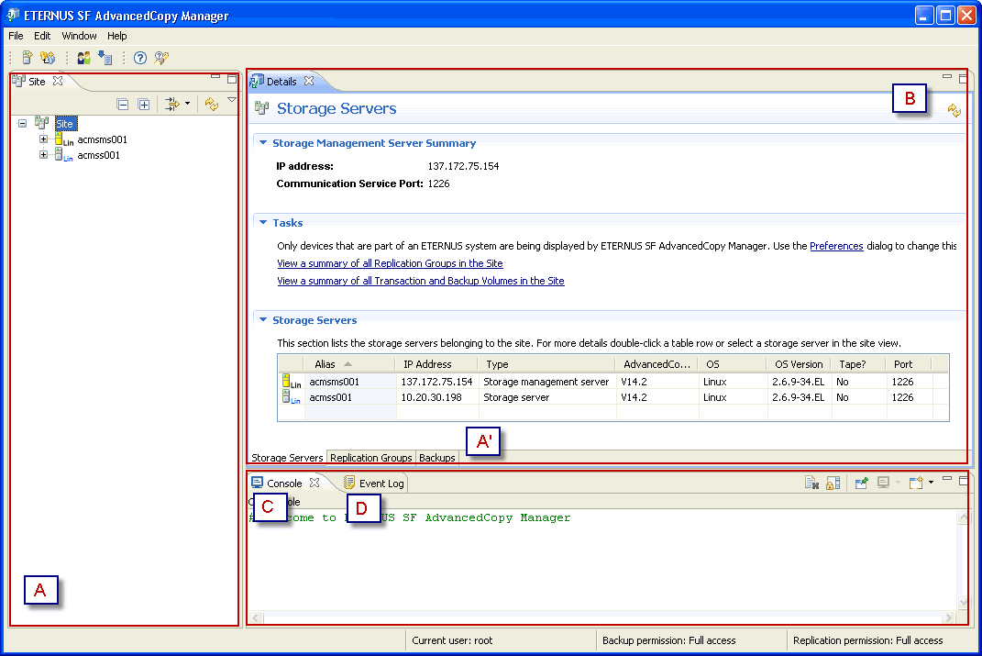Click the Site root icon in tree

pyautogui.click(x=42, y=123)
